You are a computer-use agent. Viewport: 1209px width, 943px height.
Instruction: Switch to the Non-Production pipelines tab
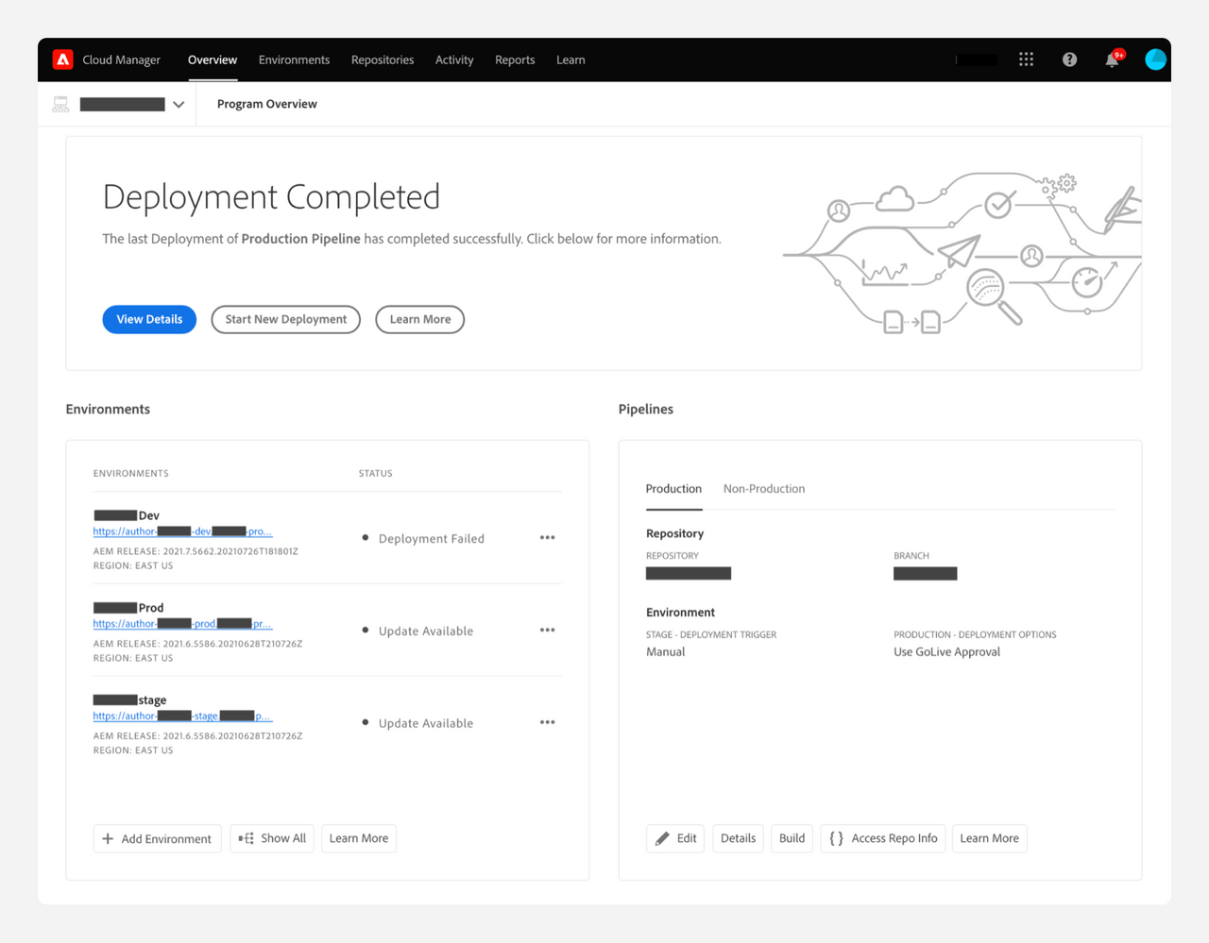click(x=763, y=489)
